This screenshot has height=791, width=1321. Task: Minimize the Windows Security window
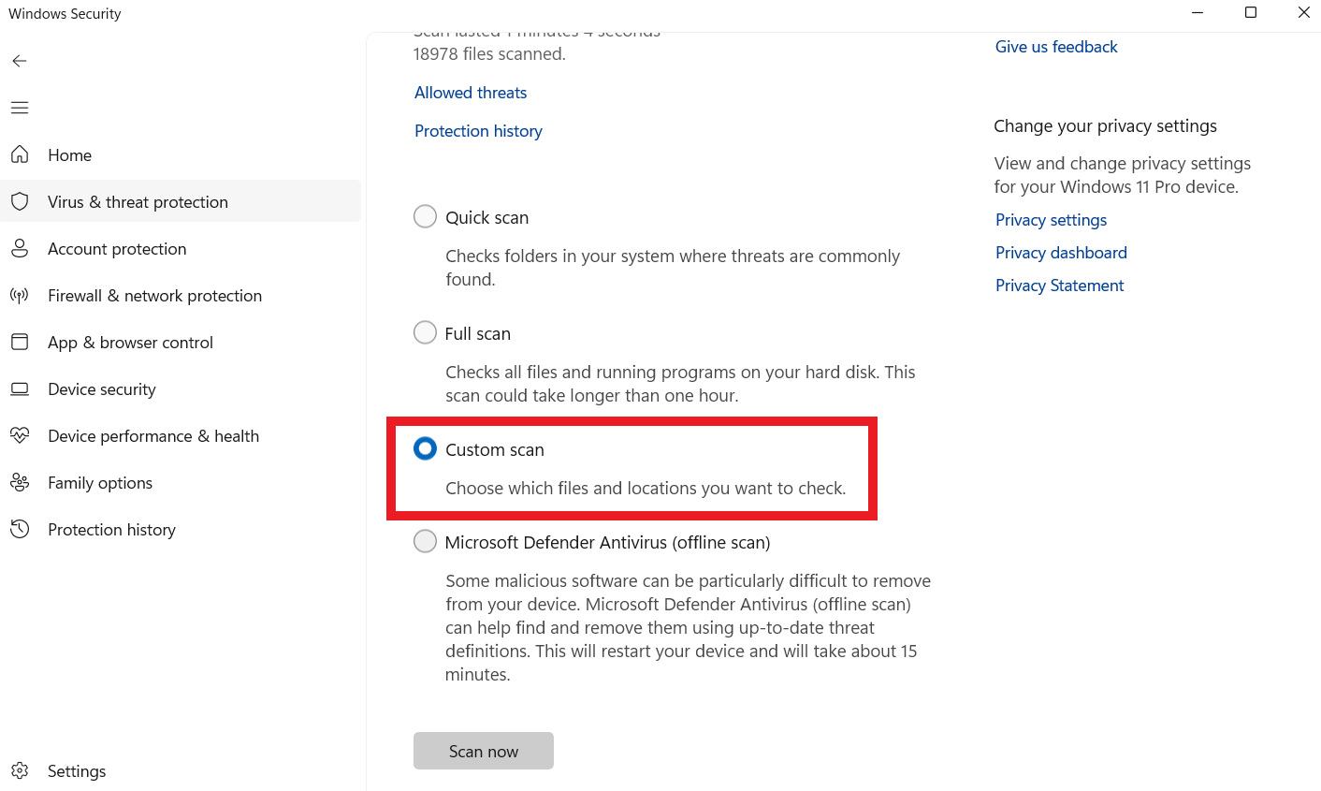pyautogui.click(x=1198, y=13)
